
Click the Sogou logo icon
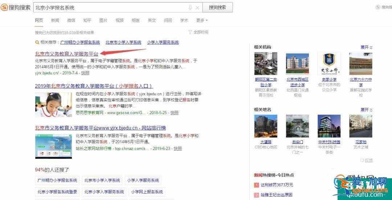4,7
